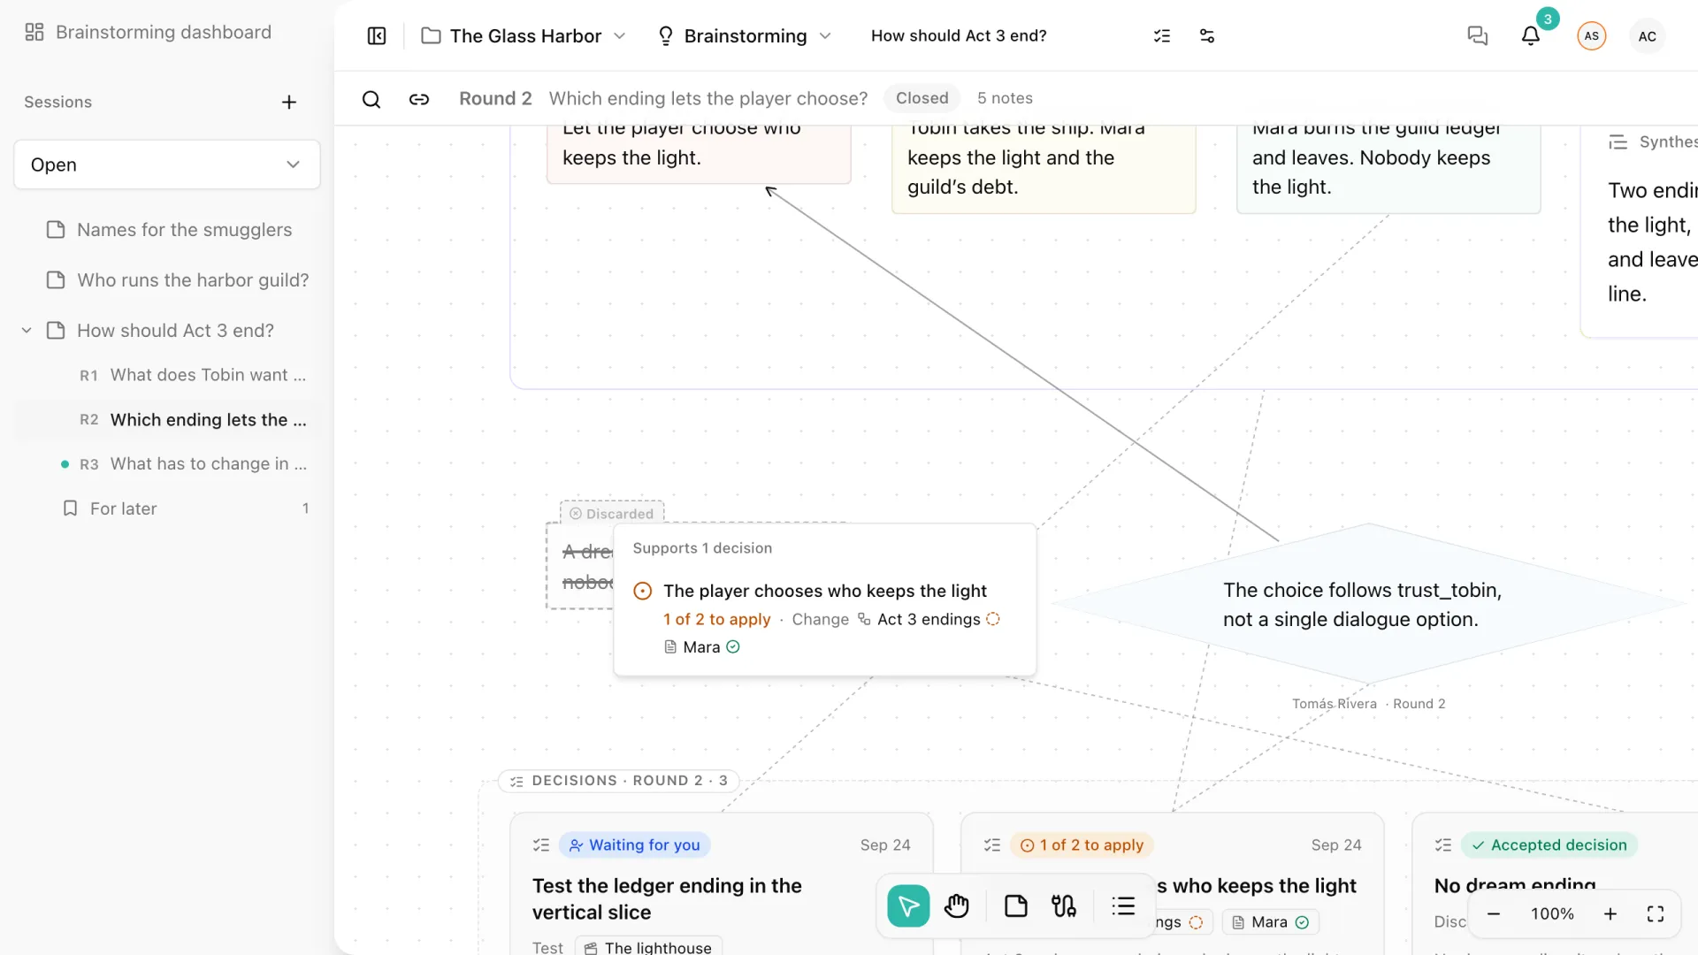Open the Mara chip on the second decision card
The width and height of the screenshot is (1698, 955).
1270,922
